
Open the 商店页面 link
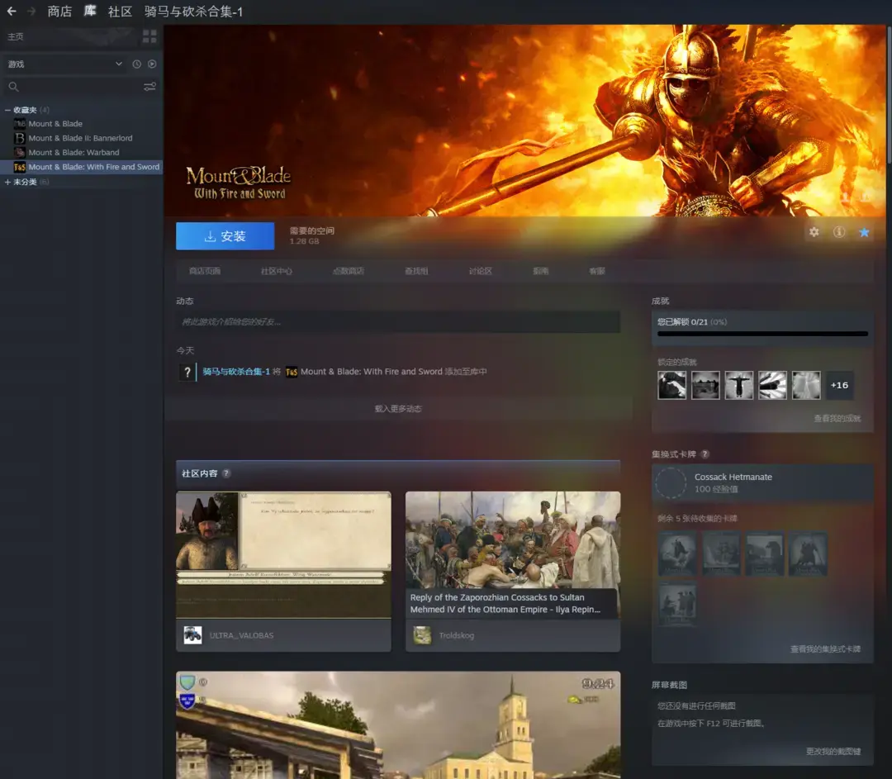(x=205, y=272)
